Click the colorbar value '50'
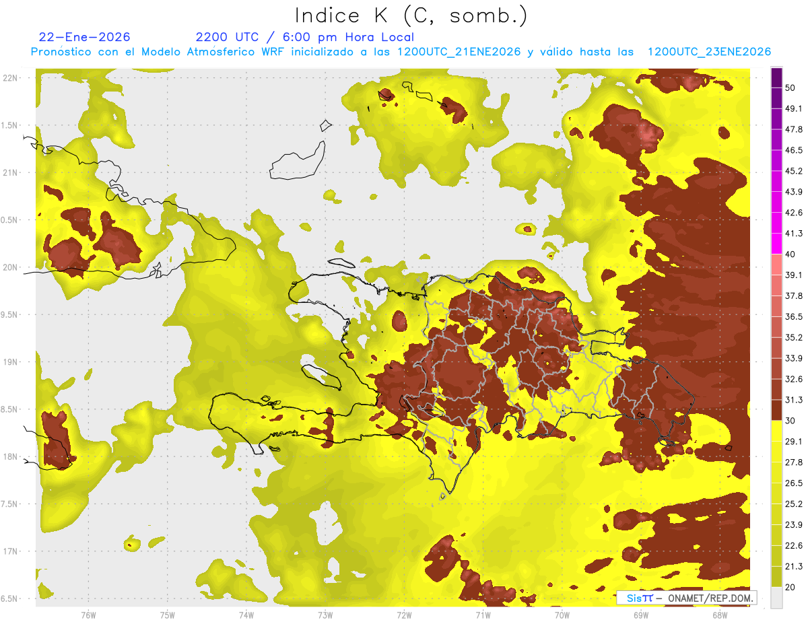 pyautogui.click(x=790, y=88)
